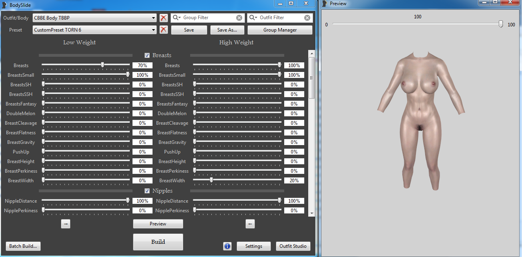This screenshot has width=522, height=257.
Task: Open the Outfit Filter magnifier dropdown
Action: click(x=253, y=18)
